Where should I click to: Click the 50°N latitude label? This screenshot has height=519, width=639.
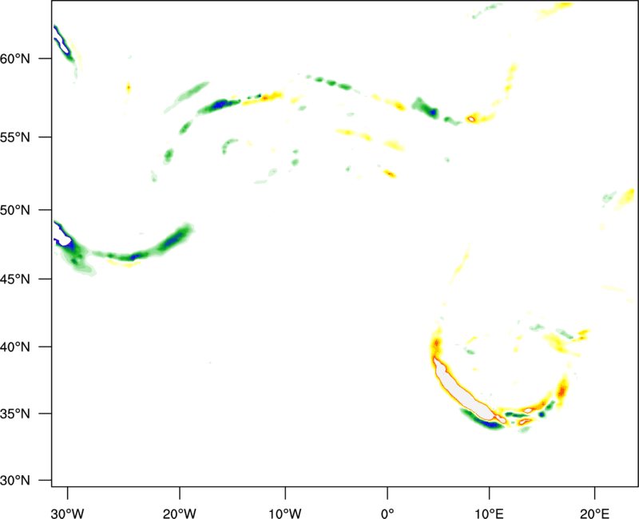click(x=15, y=211)
